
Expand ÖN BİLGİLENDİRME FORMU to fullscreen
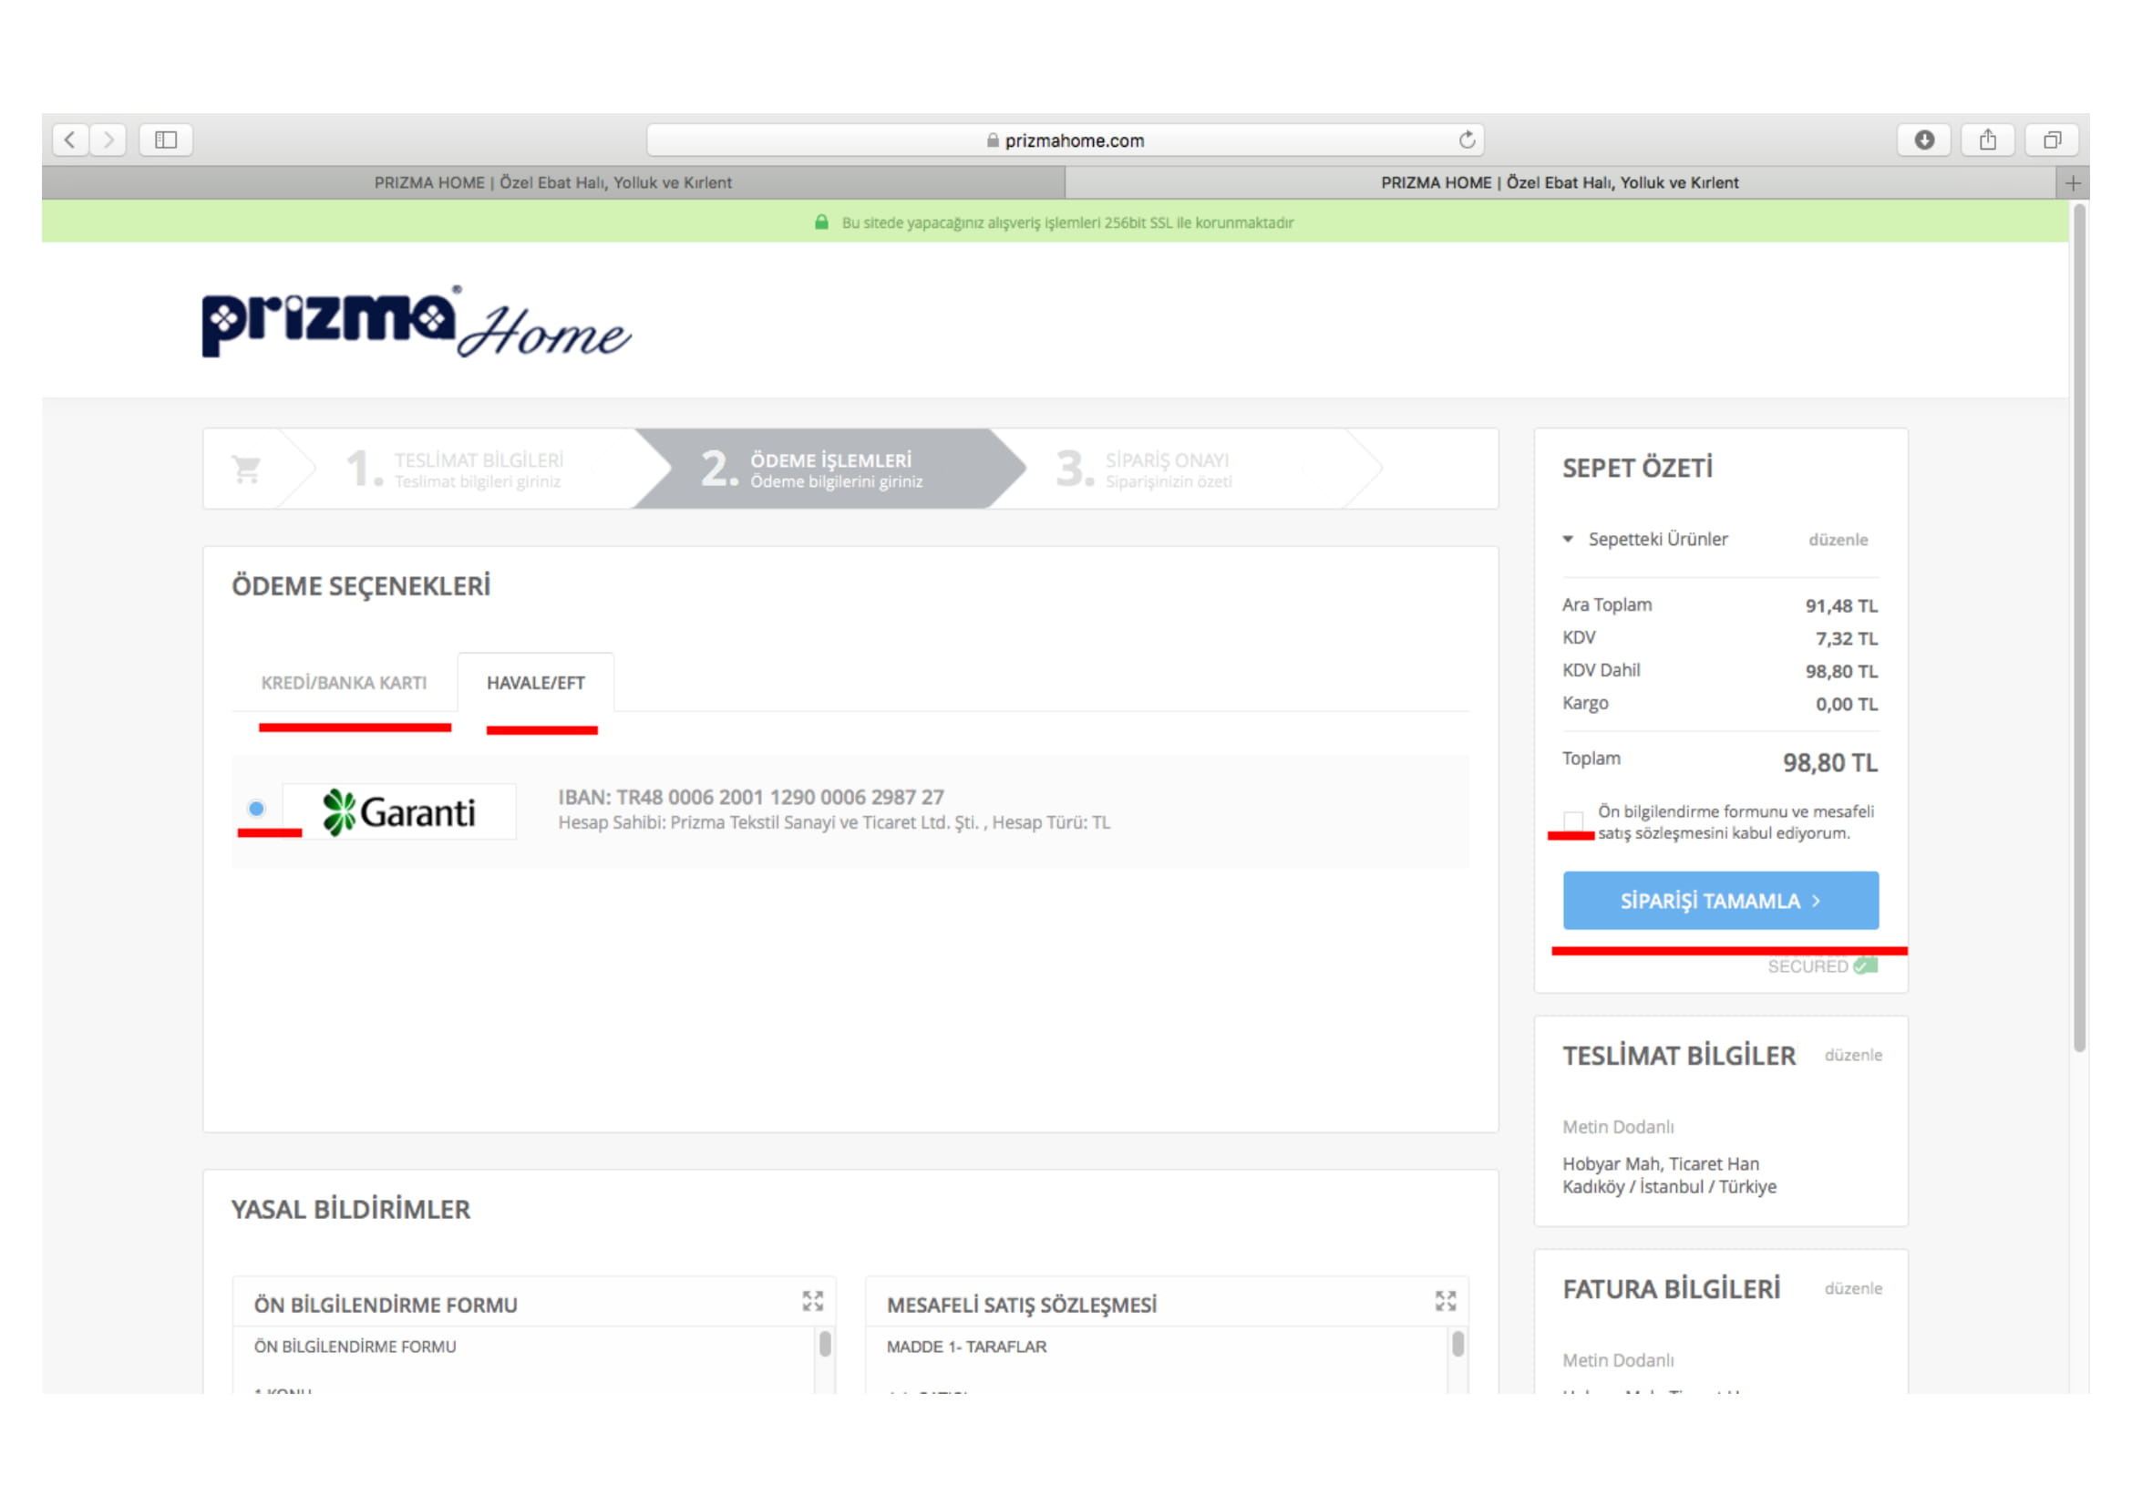tap(813, 1302)
